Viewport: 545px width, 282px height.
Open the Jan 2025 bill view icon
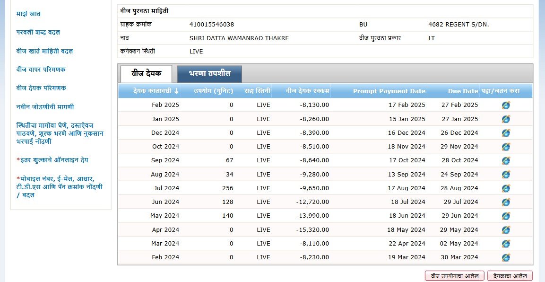pos(506,119)
